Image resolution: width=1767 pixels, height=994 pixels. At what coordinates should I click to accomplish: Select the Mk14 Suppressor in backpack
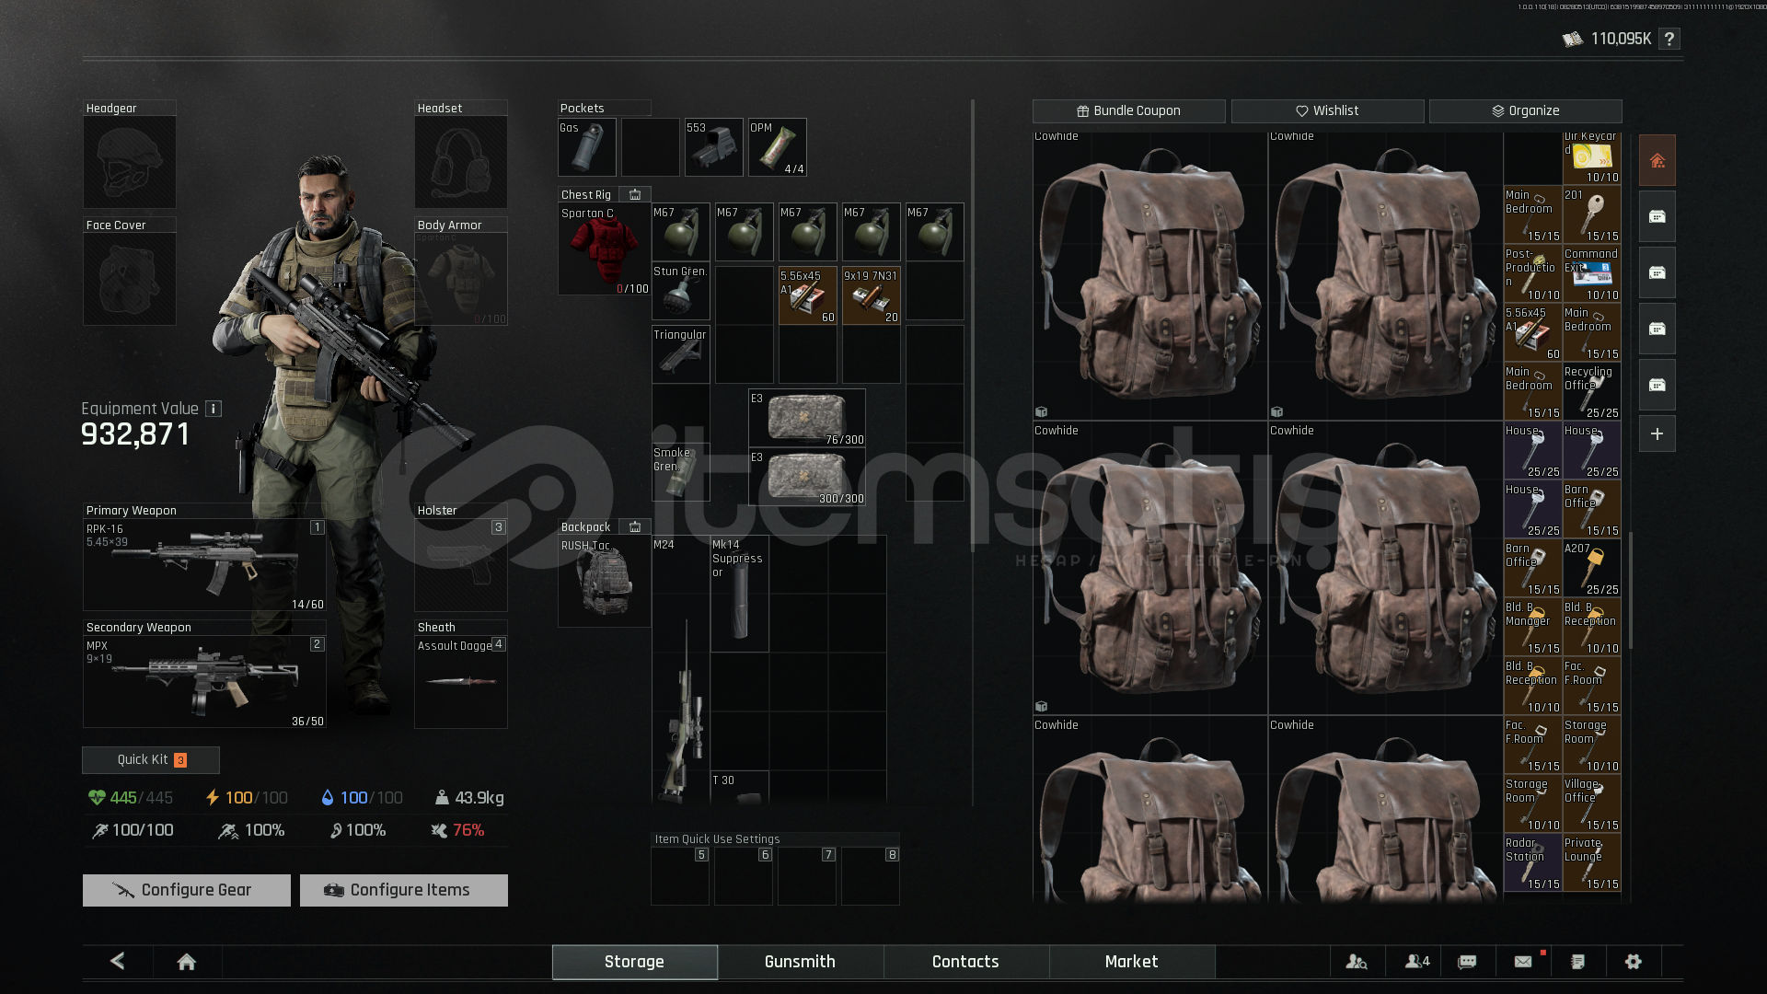click(740, 594)
